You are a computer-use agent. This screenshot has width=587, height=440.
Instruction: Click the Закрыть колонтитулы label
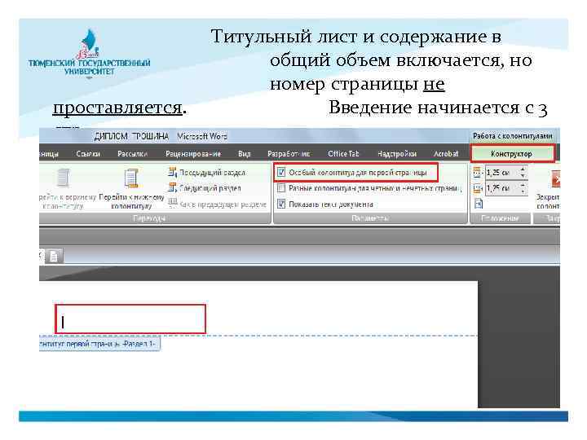(548, 201)
